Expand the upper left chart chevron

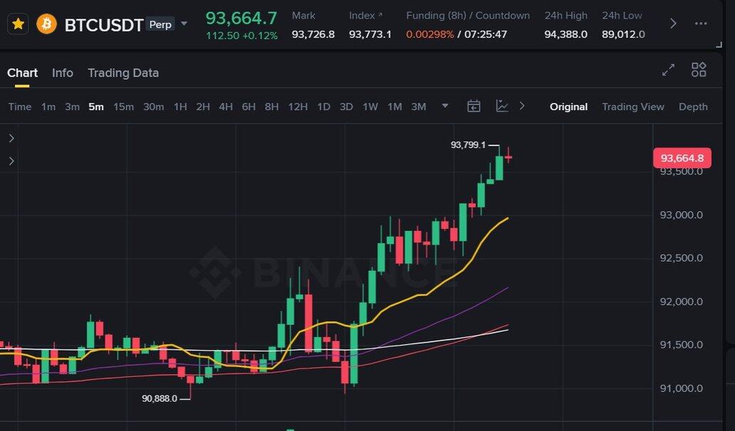point(11,138)
